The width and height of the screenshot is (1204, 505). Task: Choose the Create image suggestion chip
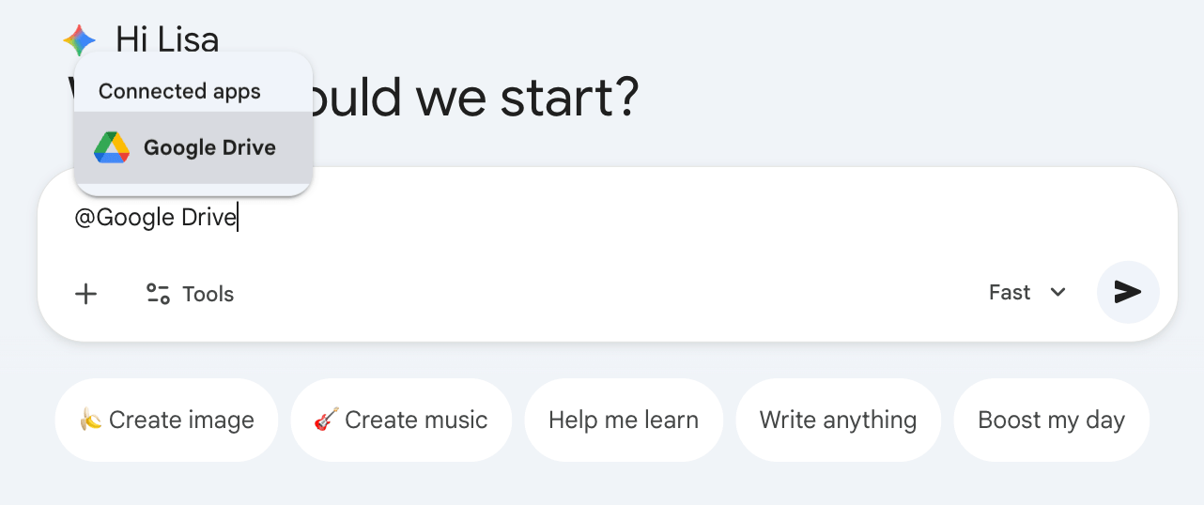coord(167,420)
